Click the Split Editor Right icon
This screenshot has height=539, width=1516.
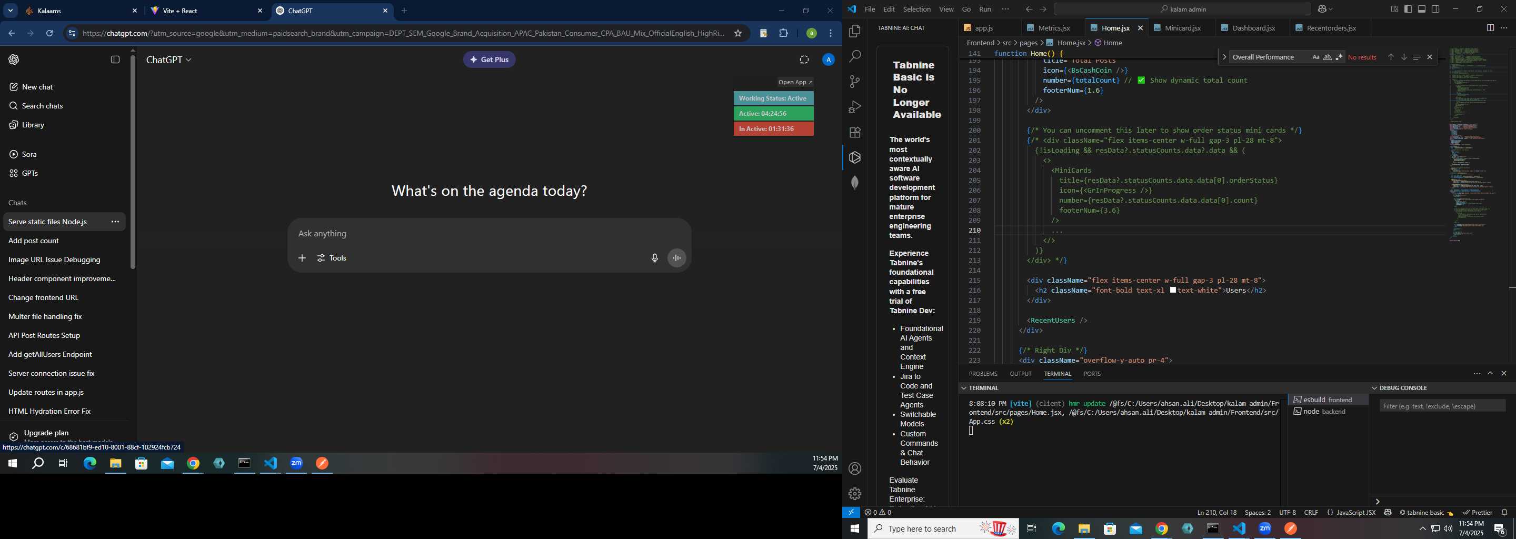click(1490, 28)
